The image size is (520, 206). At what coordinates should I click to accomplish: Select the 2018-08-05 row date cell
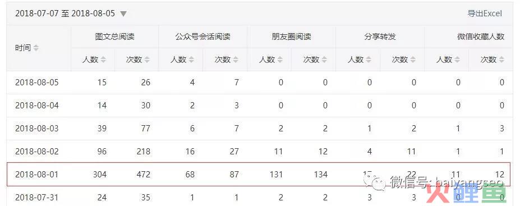pyautogui.click(x=37, y=83)
